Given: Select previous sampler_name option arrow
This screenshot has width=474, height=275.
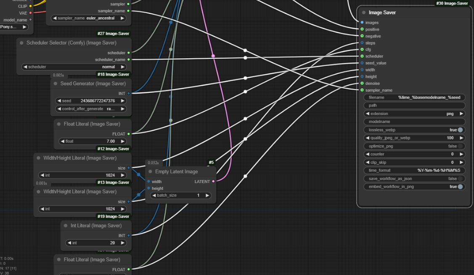Looking at the screenshot, I should pyautogui.click(x=55, y=18).
